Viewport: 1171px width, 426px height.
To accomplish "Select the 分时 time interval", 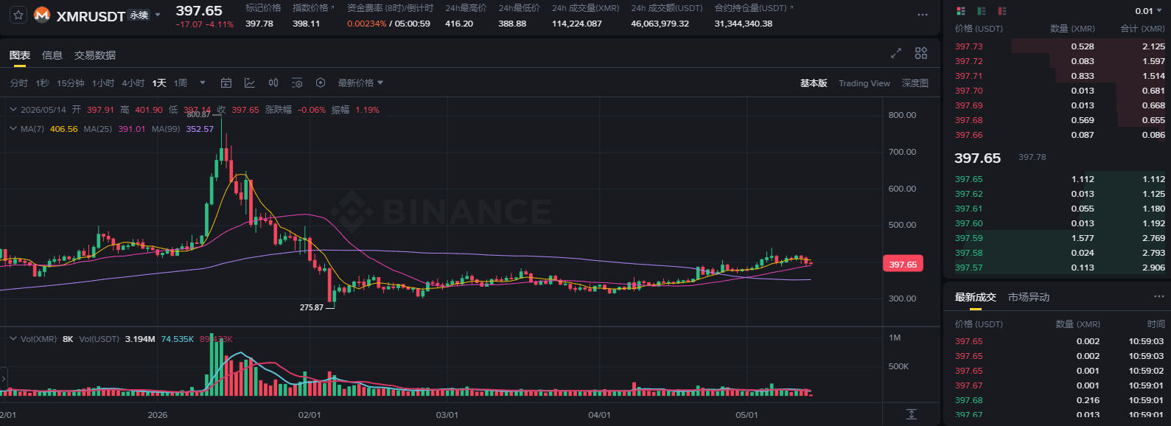I will pyautogui.click(x=19, y=83).
